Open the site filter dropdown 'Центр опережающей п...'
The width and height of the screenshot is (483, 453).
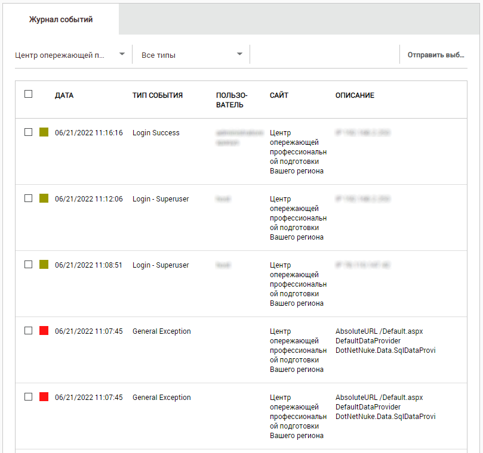pyautogui.click(x=60, y=55)
